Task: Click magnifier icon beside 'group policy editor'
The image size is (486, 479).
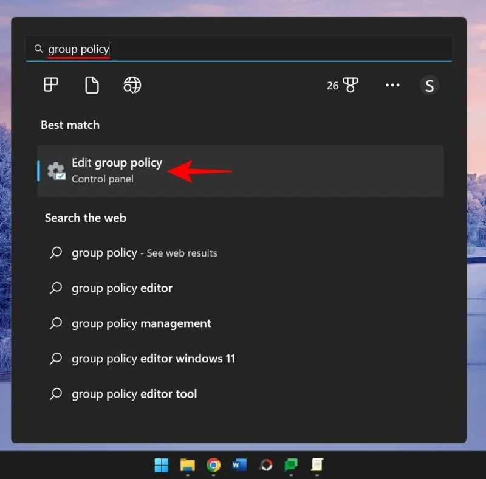Action: [x=56, y=288]
